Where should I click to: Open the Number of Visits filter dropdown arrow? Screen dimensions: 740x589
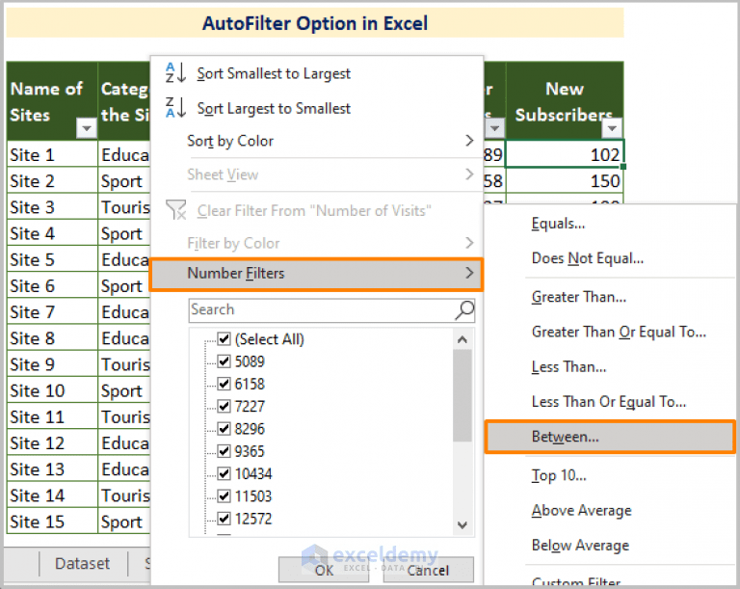[494, 128]
